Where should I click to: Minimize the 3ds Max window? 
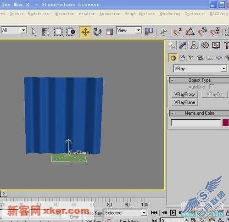[212, 5]
